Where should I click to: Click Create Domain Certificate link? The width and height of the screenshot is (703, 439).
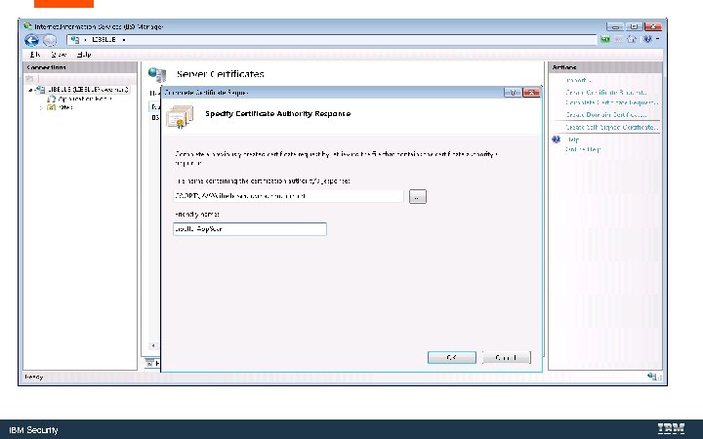tap(606, 115)
